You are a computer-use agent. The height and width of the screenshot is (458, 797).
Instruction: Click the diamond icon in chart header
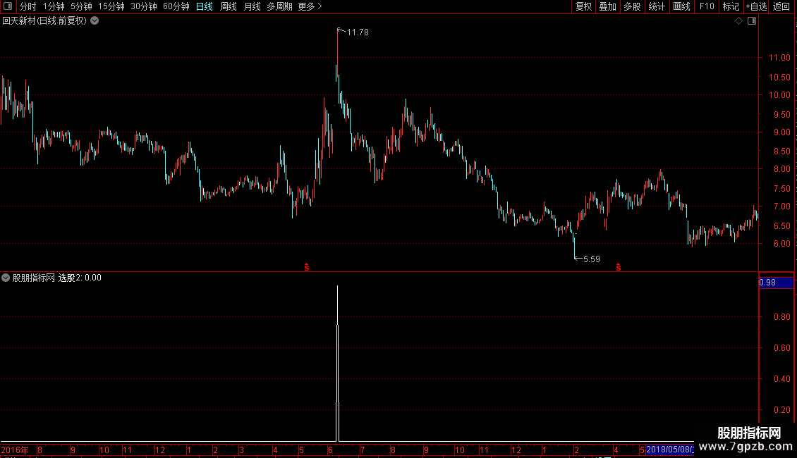pyautogui.click(x=739, y=21)
